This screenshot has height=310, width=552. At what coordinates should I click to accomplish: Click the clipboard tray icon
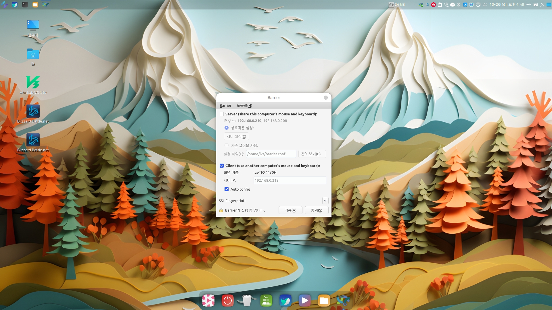440,5
